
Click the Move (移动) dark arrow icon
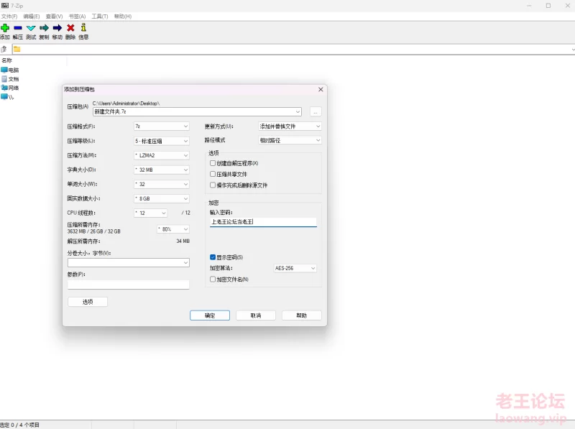pos(57,28)
